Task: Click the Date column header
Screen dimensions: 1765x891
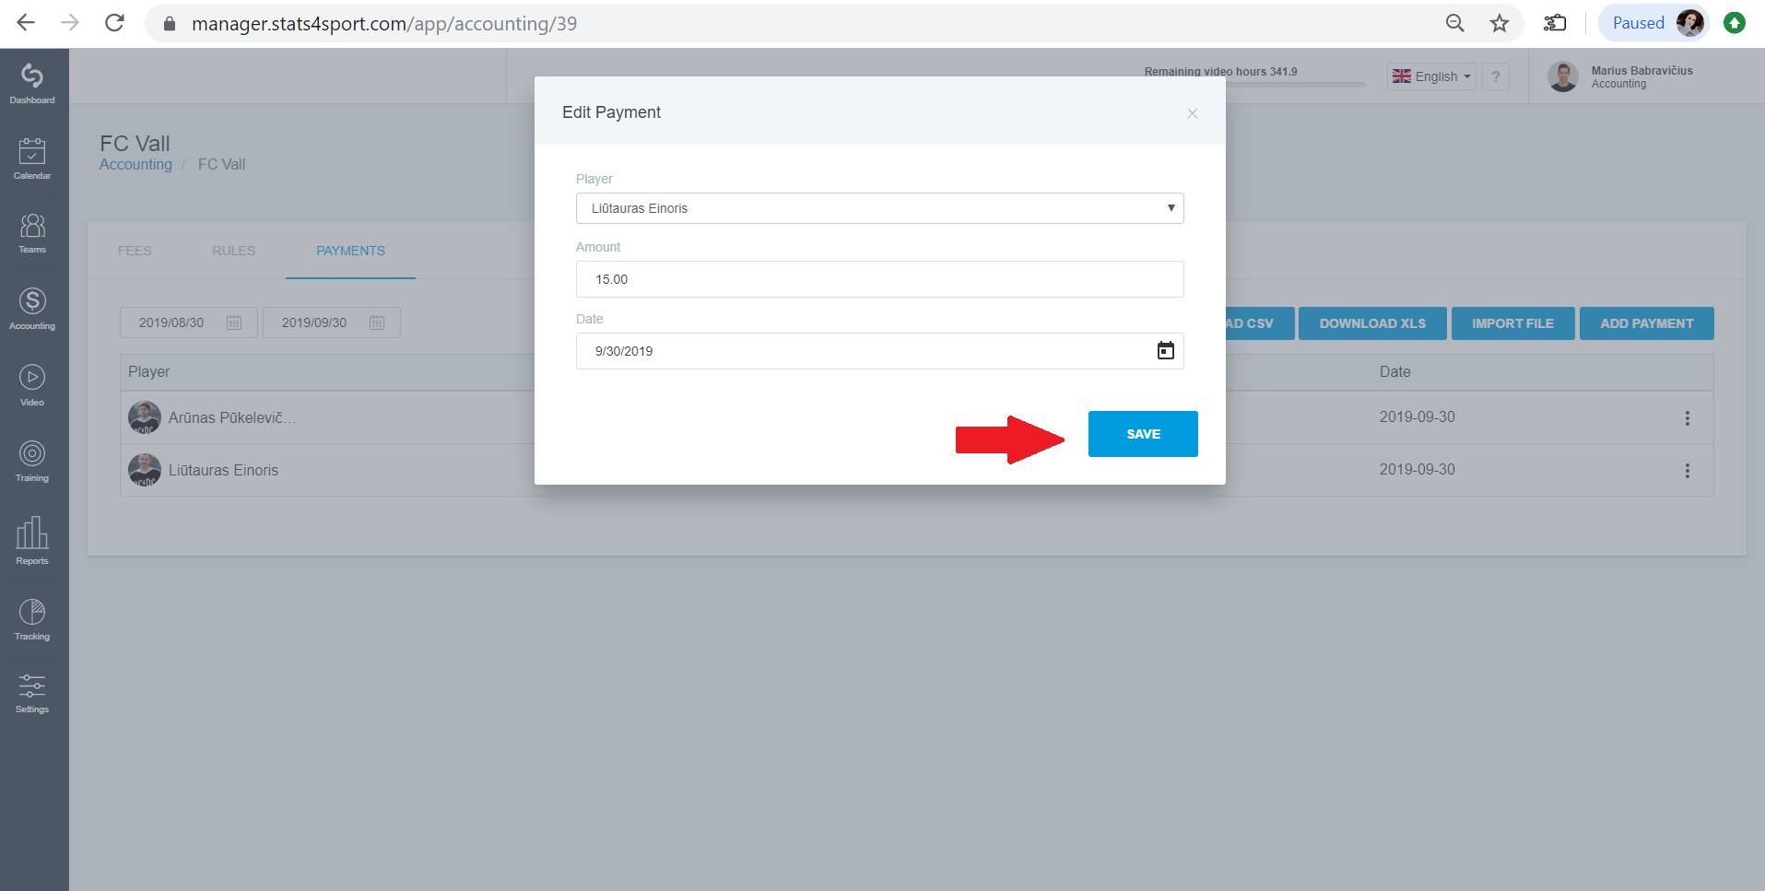Action: pyautogui.click(x=1394, y=371)
